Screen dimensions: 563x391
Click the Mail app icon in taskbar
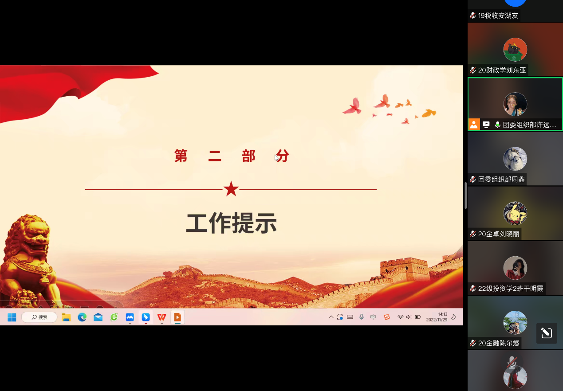(x=98, y=317)
